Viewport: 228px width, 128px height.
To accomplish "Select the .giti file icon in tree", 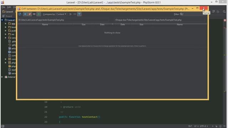I will (10, 45).
